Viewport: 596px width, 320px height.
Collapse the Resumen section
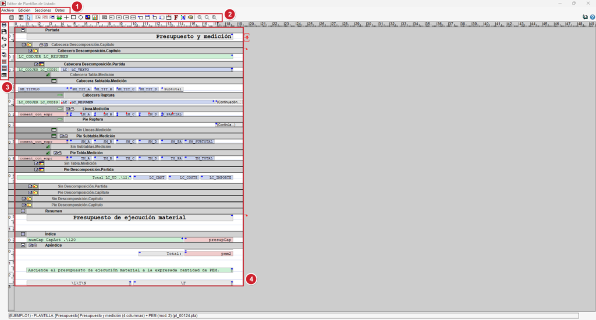tap(23, 211)
